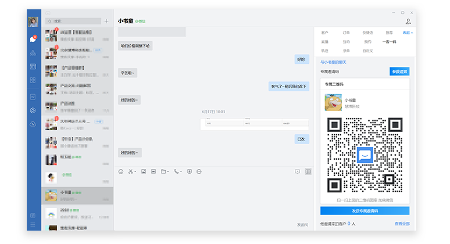Click the send image icon
Screen dimensions: 450x244
point(143,171)
